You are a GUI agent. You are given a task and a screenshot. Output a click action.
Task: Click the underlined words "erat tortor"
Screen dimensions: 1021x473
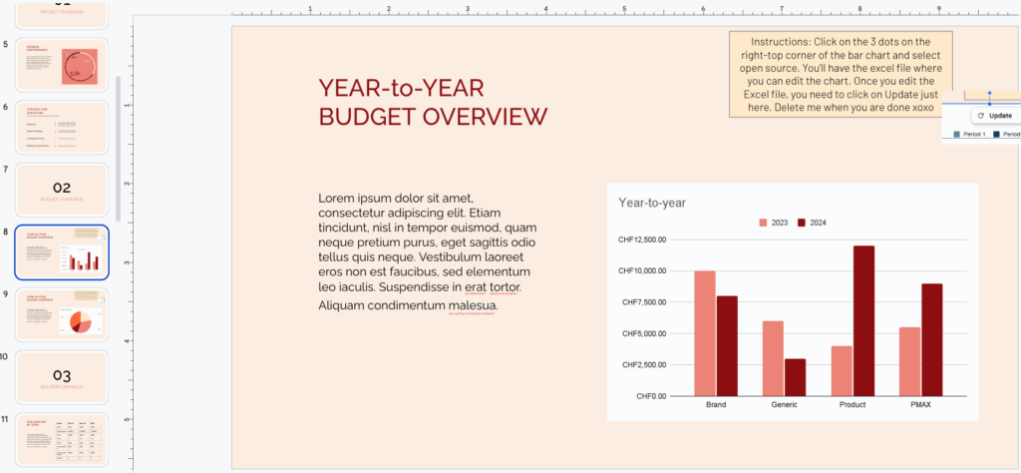[493, 286]
